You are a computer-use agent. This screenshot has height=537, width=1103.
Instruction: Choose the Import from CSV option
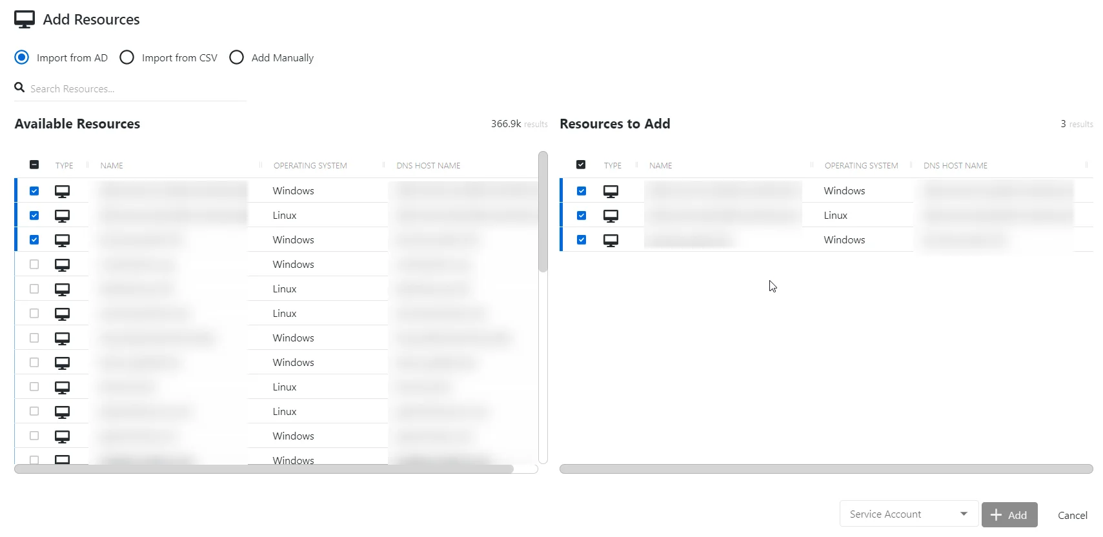[127, 57]
